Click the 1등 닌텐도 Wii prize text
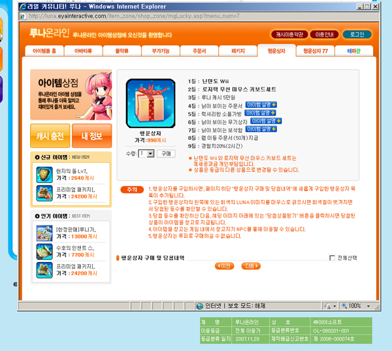The image size is (392, 351). [x=208, y=81]
